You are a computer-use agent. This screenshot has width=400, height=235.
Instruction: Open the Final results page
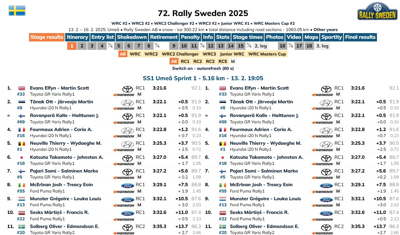point(360,37)
